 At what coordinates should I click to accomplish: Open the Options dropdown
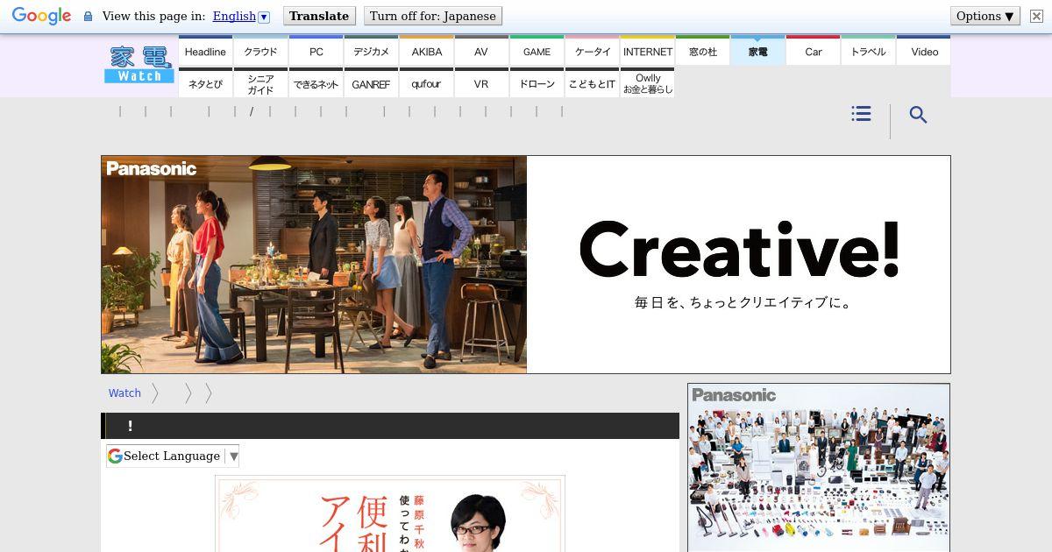(x=984, y=16)
